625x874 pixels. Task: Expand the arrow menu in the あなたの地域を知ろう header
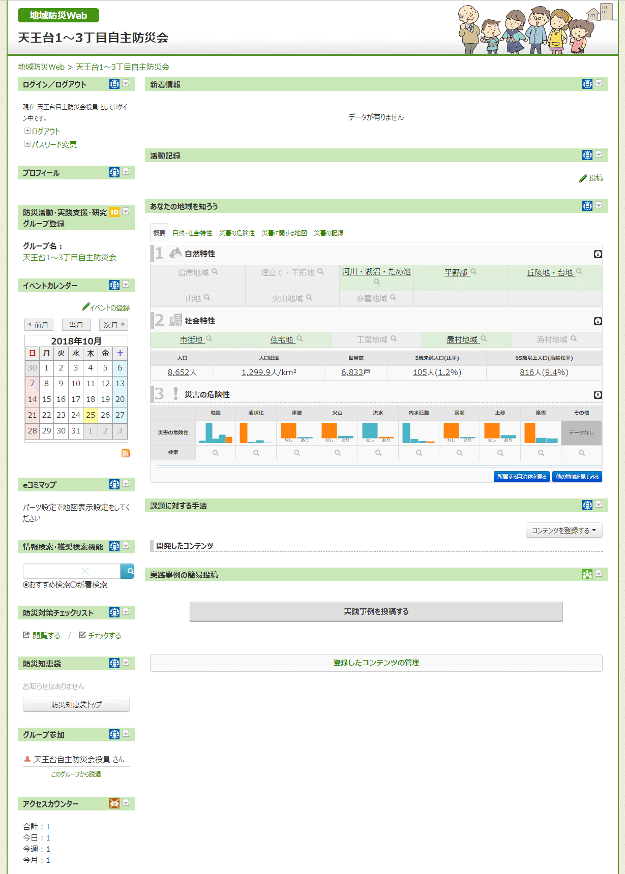(x=599, y=205)
